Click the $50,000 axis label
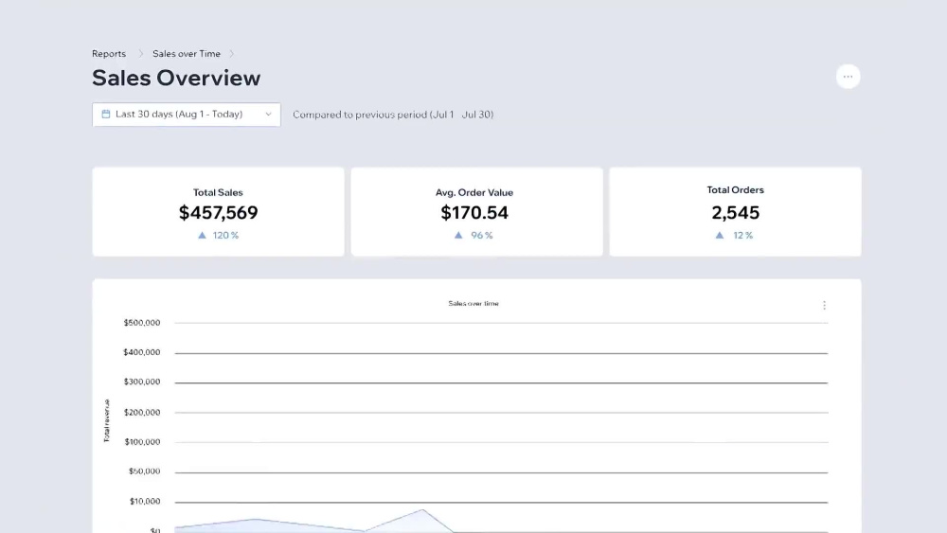The height and width of the screenshot is (533, 947). [144, 471]
